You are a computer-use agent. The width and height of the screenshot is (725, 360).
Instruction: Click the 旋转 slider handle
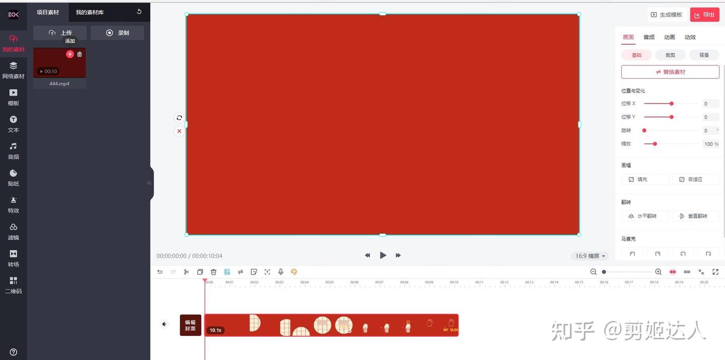[x=644, y=130]
